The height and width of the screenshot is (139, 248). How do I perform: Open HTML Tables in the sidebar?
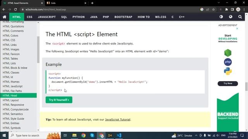(x=10, y=59)
